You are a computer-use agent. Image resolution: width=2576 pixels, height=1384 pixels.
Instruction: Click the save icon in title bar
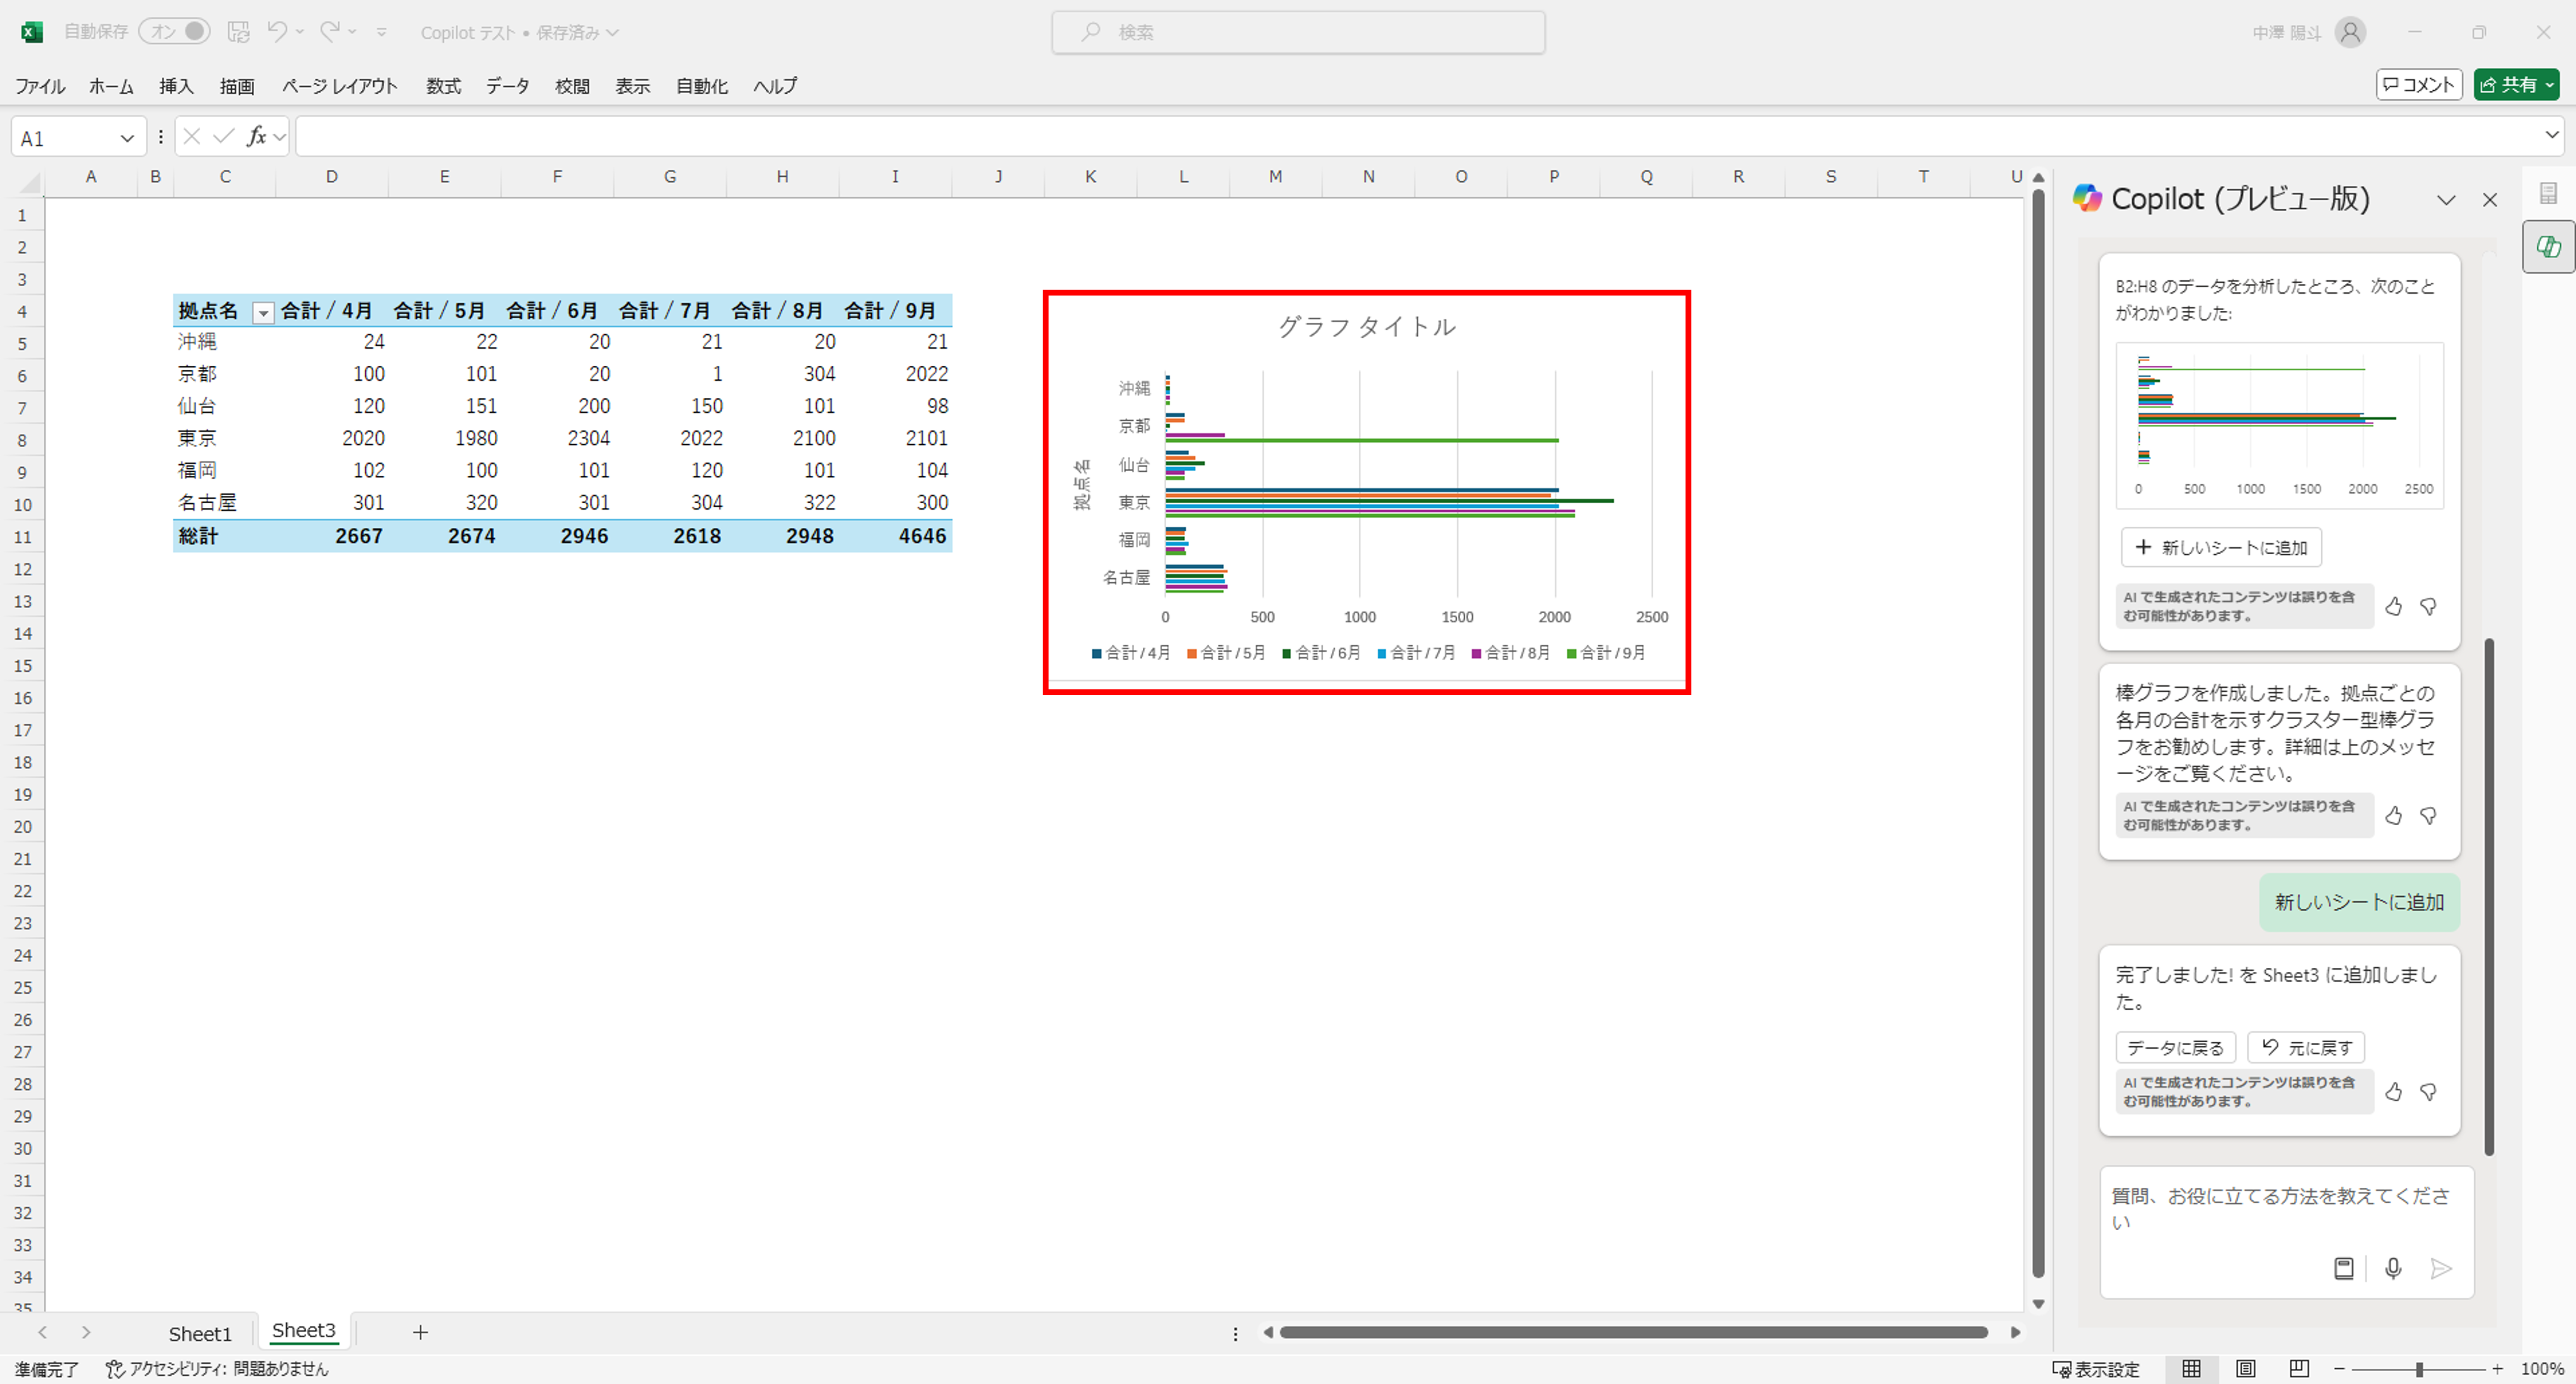pos(238,32)
